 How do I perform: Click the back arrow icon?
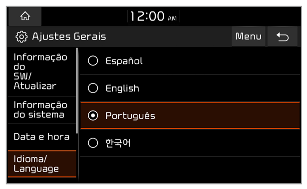pos(283,36)
